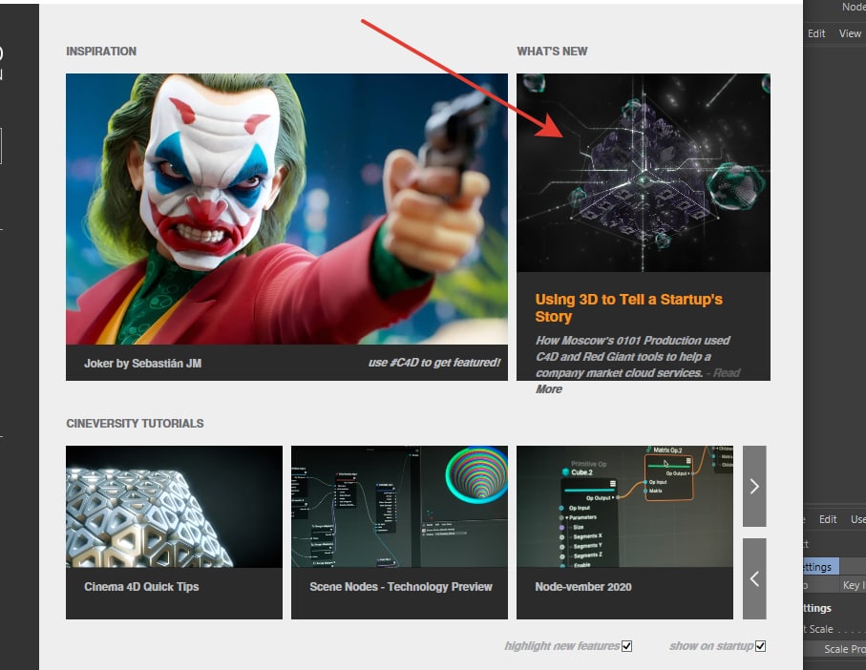866x670 pixels.
Task: Show previous tutorials with left arrow
Action: coord(754,579)
